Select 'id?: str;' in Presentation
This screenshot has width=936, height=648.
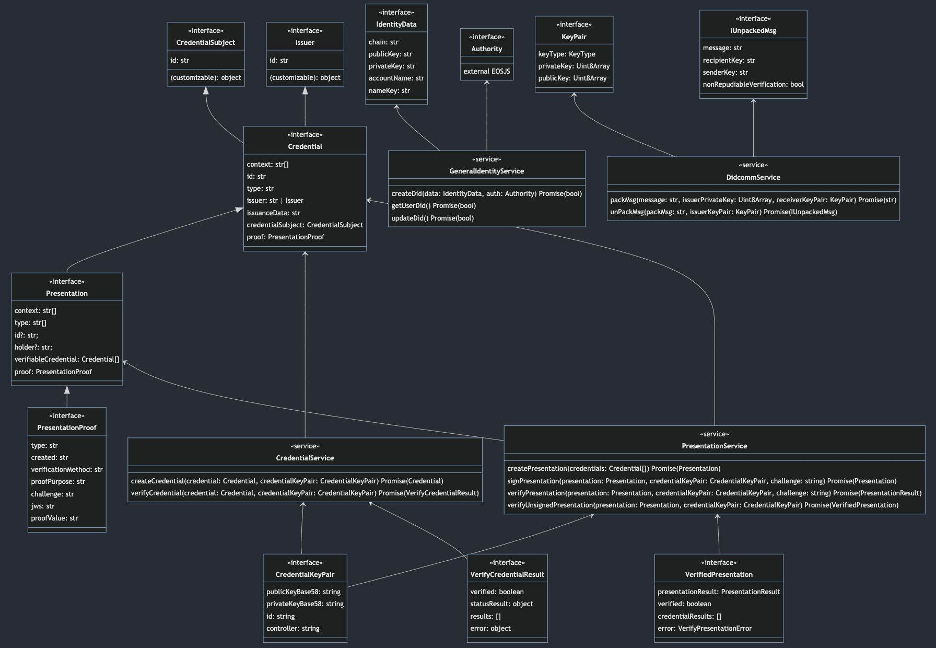point(26,335)
